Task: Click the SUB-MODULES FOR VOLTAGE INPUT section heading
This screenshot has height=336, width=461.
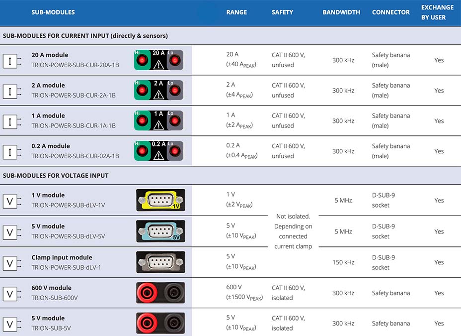Action: pyautogui.click(x=56, y=176)
